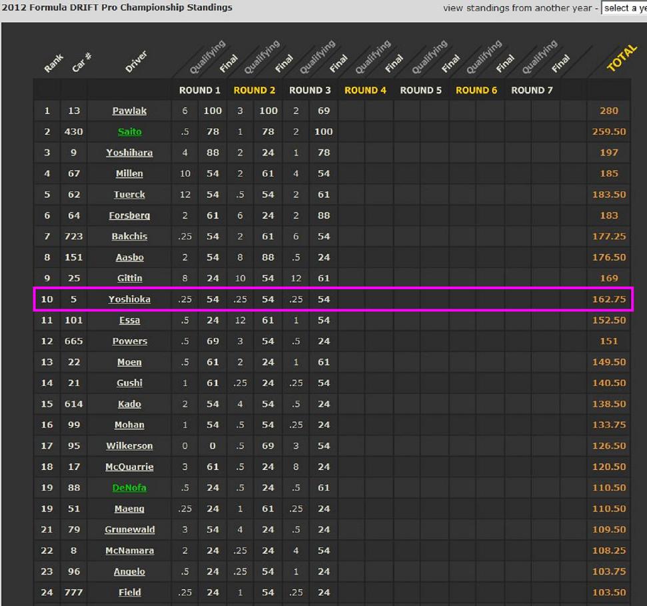Open the Aasbo driver link
This screenshot has width=647, height=606.
(x=129, y=257)
